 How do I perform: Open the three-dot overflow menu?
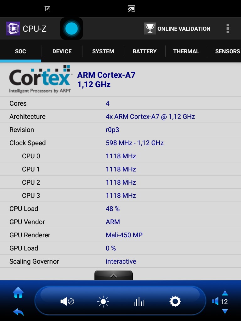coord(228,29)
